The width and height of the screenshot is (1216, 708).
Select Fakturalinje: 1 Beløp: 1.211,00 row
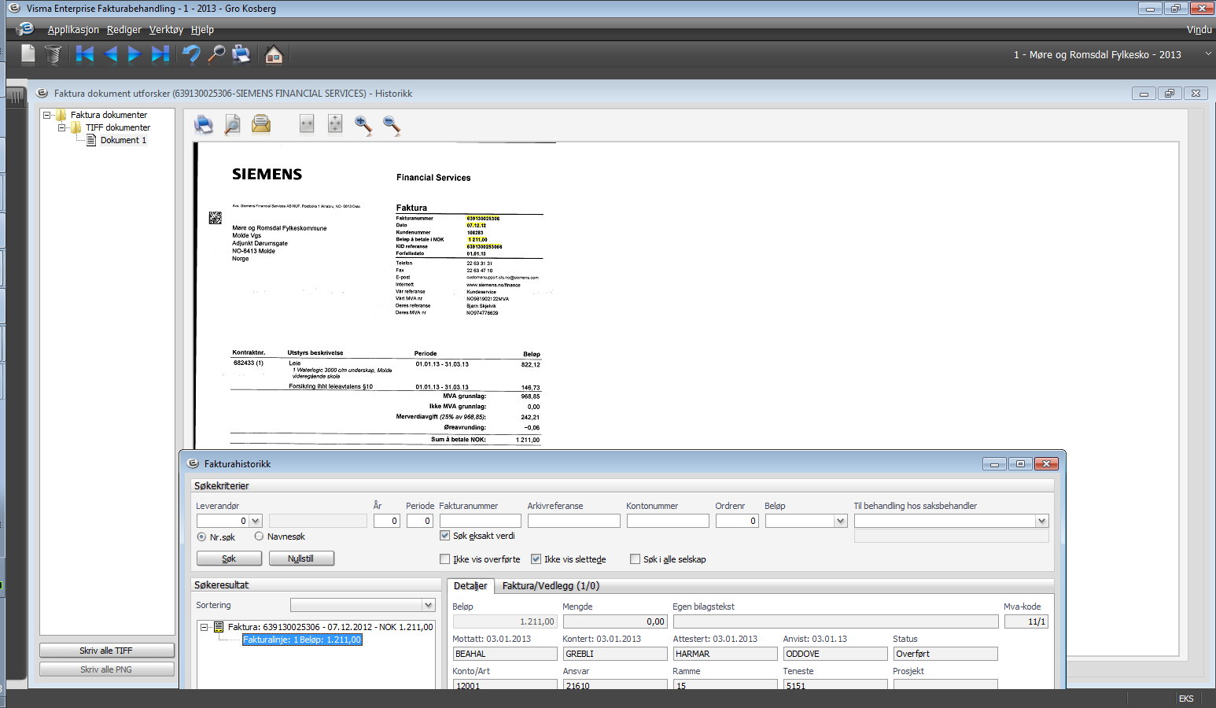302,640
